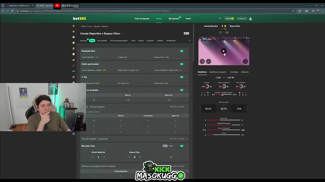Go back in browser history

pos(3,11)
